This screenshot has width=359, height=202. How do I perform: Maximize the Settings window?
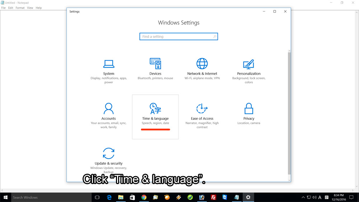[275, 11]
